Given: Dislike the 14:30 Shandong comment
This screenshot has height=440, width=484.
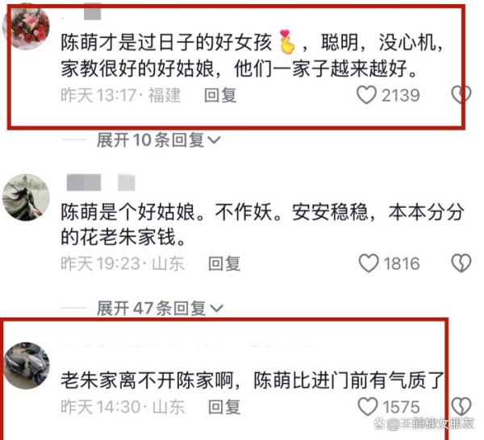Looking at the screenshot, I should pyautogui.click(x=461, y=406).
